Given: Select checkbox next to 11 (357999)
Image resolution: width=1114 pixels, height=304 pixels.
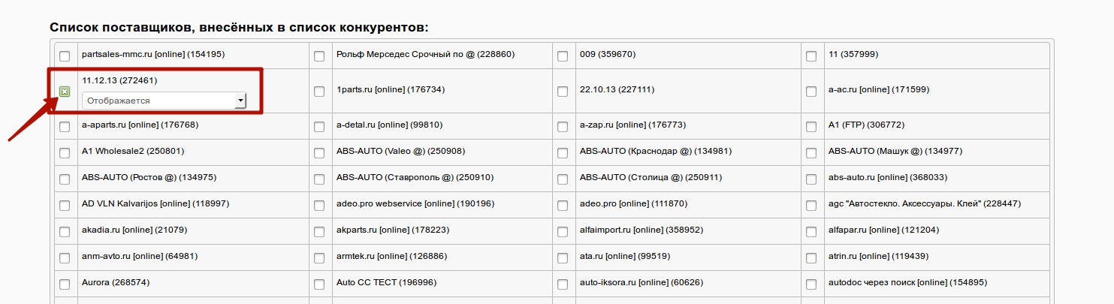Looking at the screenshot, I should [811, 56].
